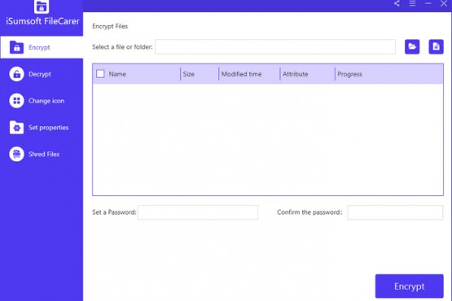Click the Attribute column header
The width and height of the screenshot is (452, 301).
(x=295, y=74)
